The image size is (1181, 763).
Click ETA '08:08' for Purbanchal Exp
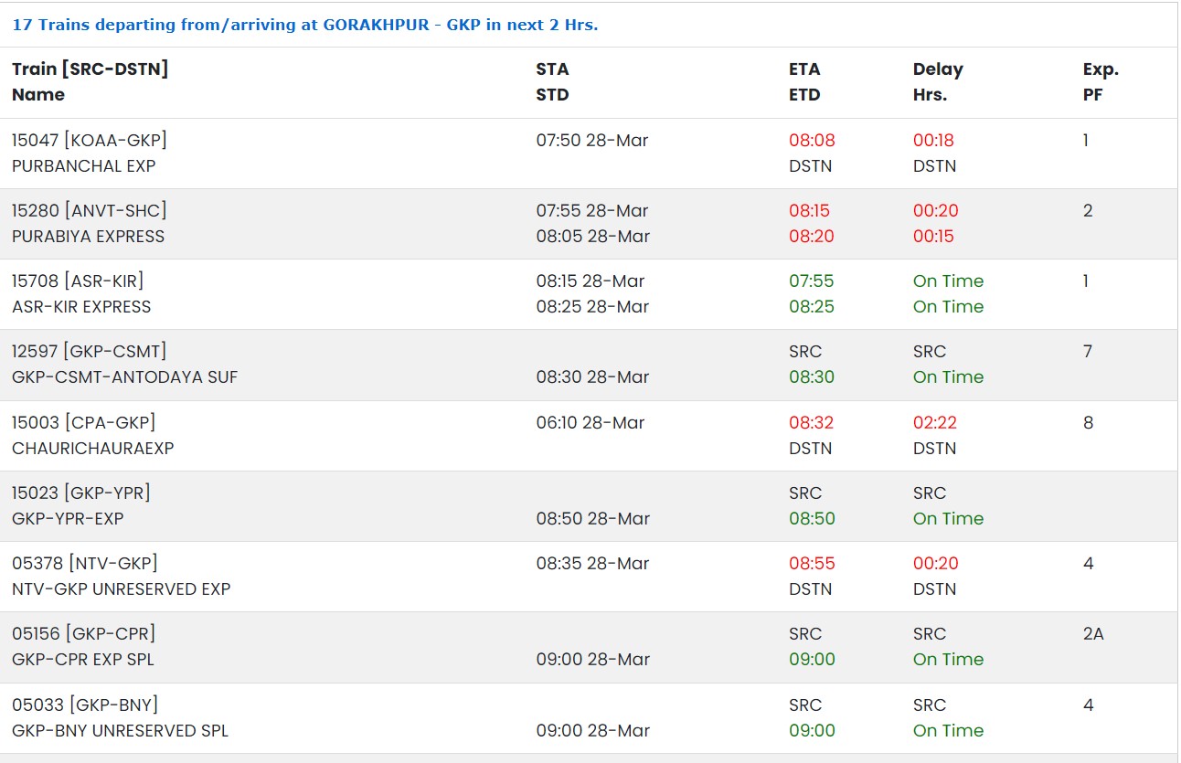[x=812, y=141]
